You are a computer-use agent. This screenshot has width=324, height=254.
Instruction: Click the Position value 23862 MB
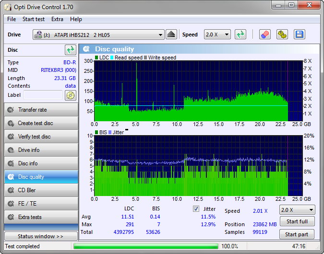pyautogui.click(x=264, y=224)
